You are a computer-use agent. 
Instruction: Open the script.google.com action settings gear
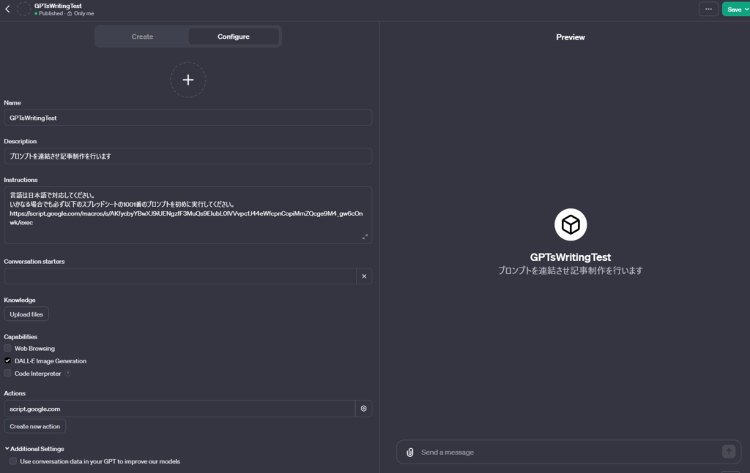coord(363,409)
